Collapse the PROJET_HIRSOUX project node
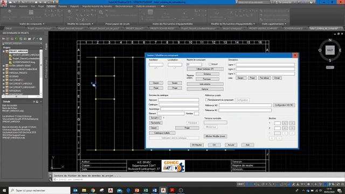The image size is (345, 194). tap(4, 51)
